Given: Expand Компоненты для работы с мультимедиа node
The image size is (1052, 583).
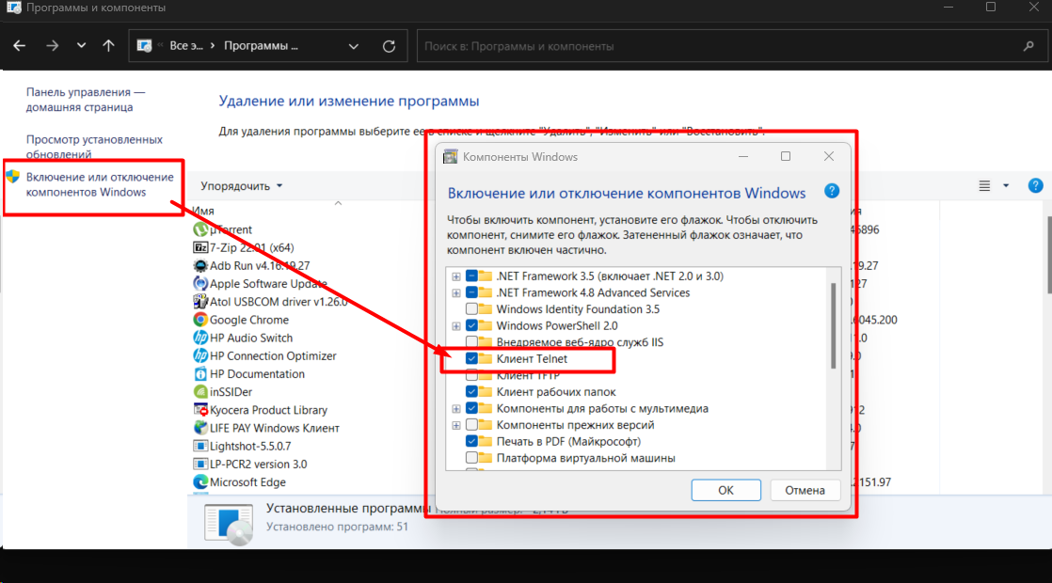Looking at the screenshot, I should [456, 409].
